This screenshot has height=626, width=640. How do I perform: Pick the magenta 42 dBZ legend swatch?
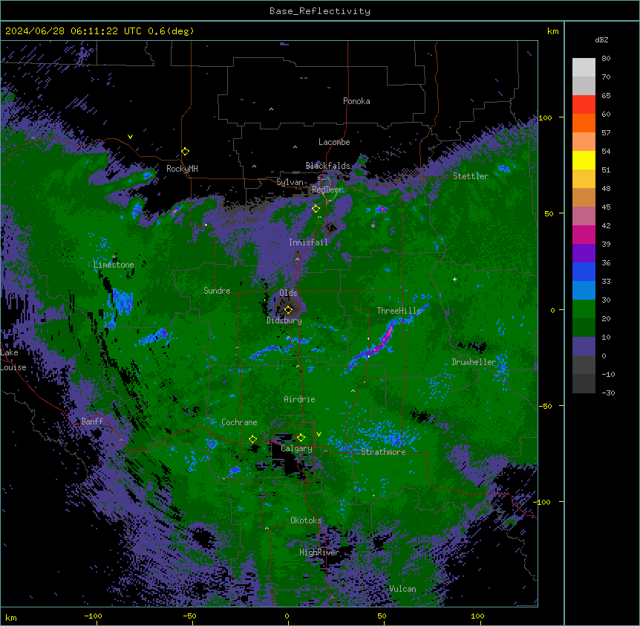tap(584, 234)
